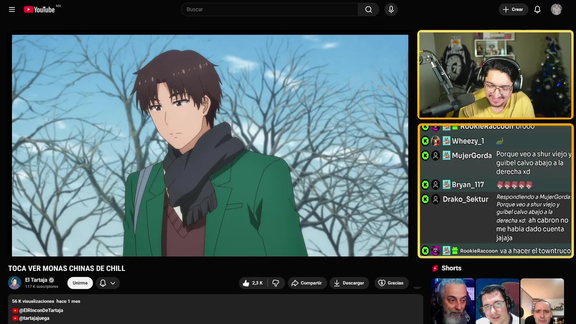Click the verified badge beside El Tartaja
Viewport: 576px width, 324px height.
(51, 280)
